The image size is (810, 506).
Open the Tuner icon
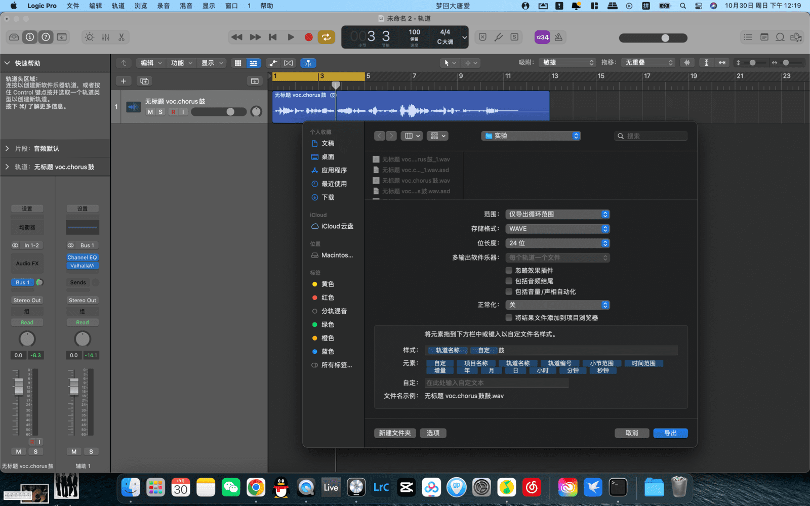499,37
